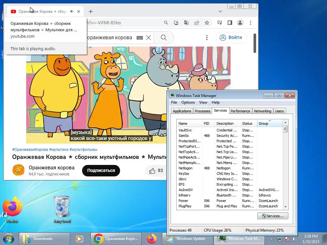Switch to the Networking tab
Viewport: 327px width, 245px height.
[x=262, y=111]
